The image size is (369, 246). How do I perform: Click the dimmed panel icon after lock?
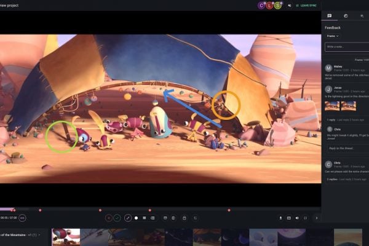[x=196, y=218]
